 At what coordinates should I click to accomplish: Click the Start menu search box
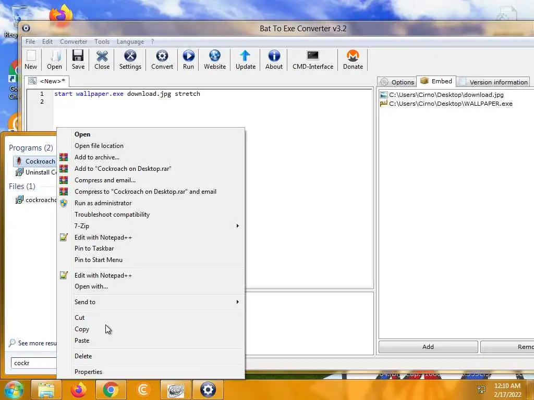[x=33, y=363]
